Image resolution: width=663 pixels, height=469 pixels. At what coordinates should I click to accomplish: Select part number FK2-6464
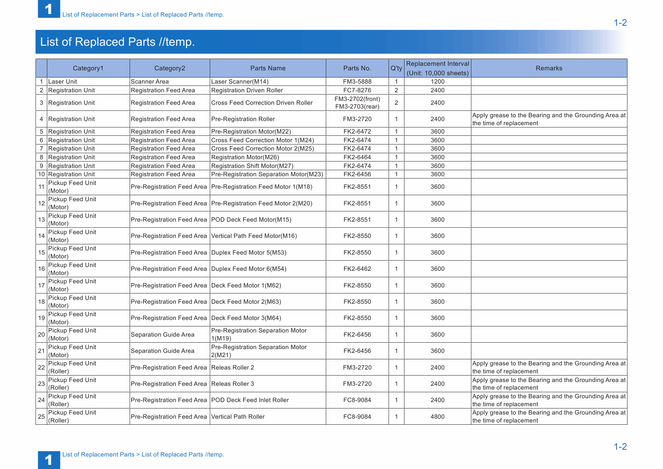(357, 157)
